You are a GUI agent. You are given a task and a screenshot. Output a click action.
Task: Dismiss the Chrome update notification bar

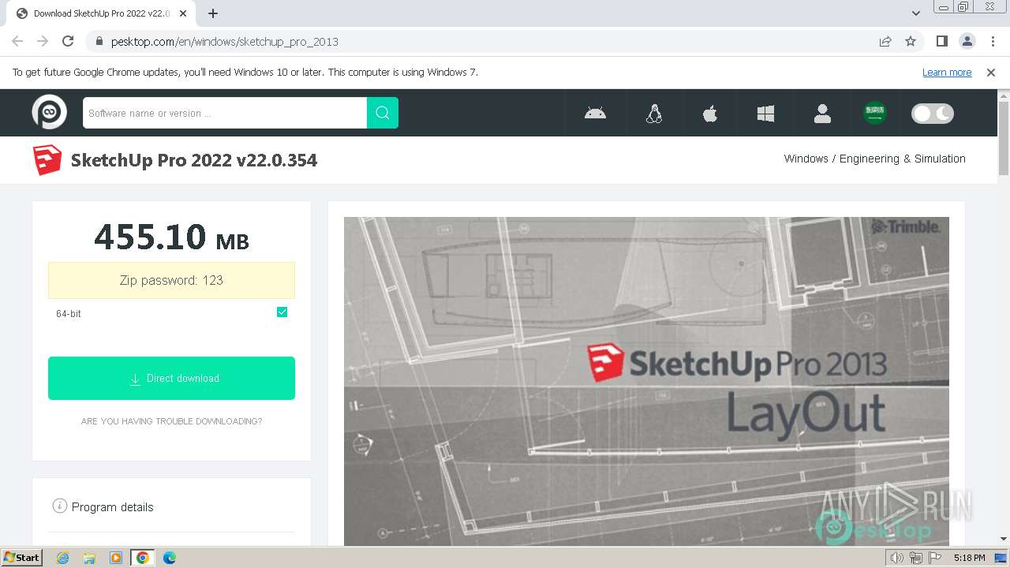(991, 73)
